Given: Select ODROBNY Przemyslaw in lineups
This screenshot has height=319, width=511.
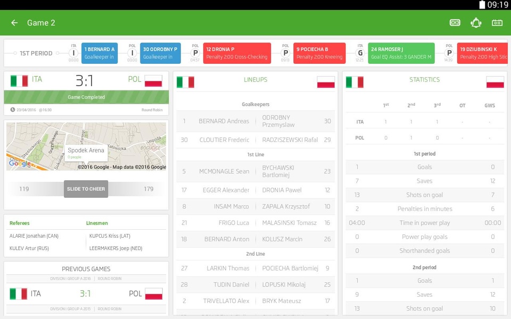Looking at the screenshot, I should point(278,121).
